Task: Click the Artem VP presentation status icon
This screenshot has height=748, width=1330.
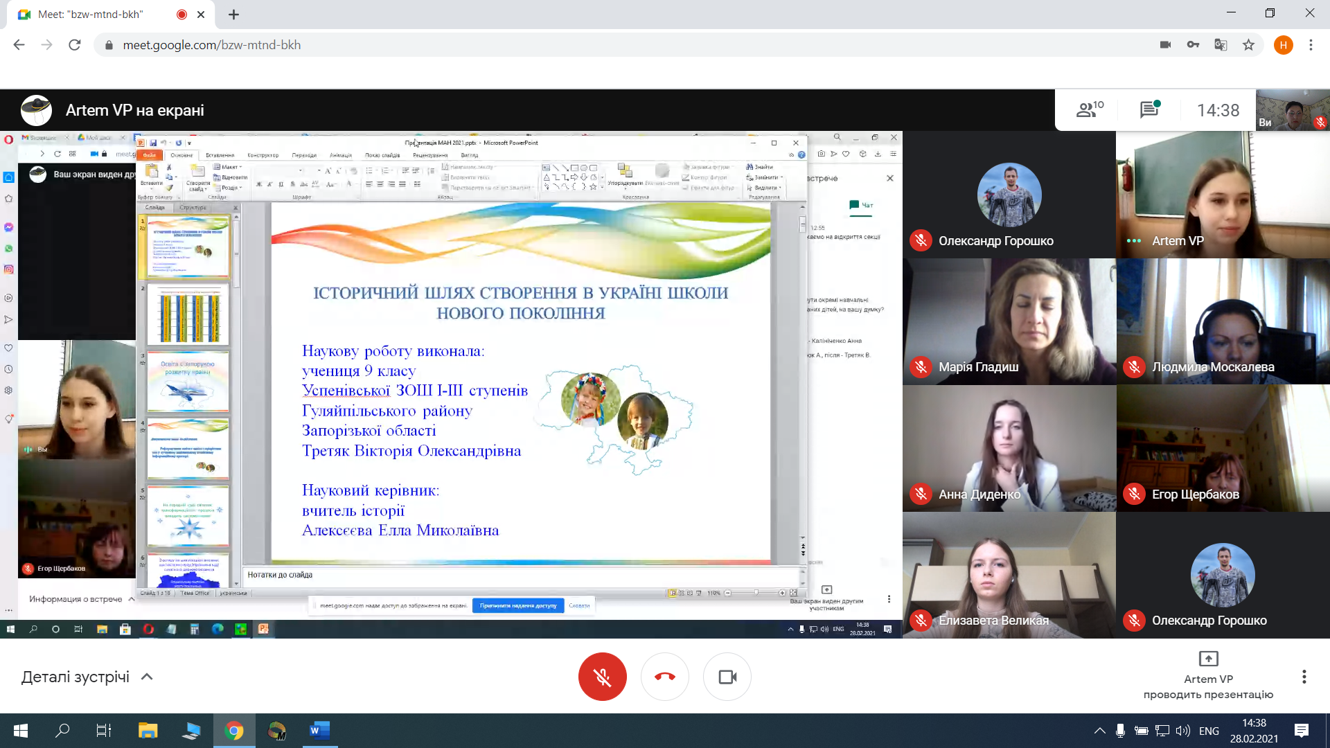Action: (1208, 659)
